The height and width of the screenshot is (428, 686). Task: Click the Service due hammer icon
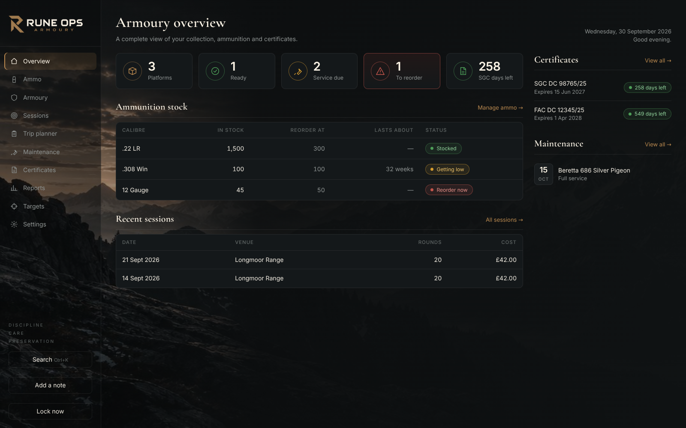coord(298,71)
